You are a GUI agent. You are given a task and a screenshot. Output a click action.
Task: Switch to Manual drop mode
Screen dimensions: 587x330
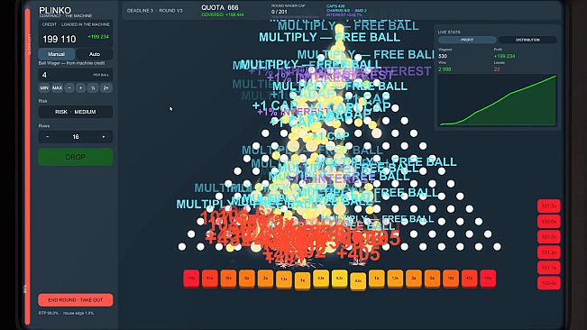point(57,54)
